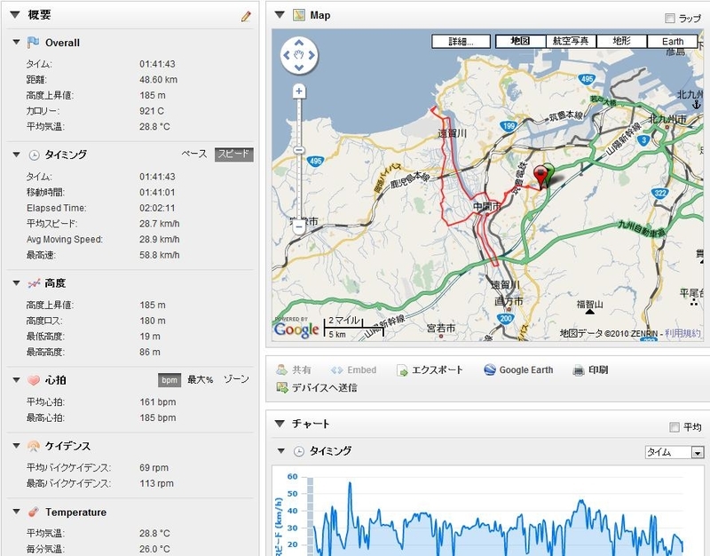Collapse the chart タイミング section
Screen dimensions: 710x556
tap(281, 451)
